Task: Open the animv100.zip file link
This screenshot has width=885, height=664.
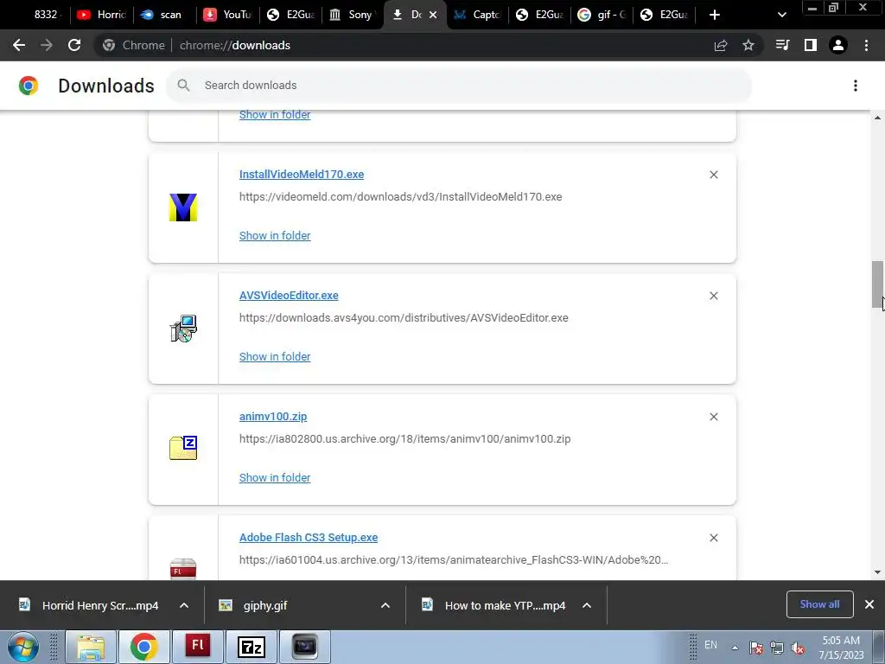Action: (273, 417)
